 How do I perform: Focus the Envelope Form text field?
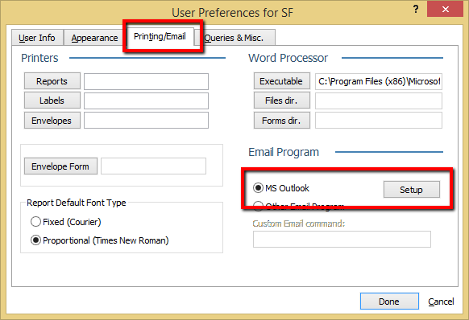coord(153,166)
